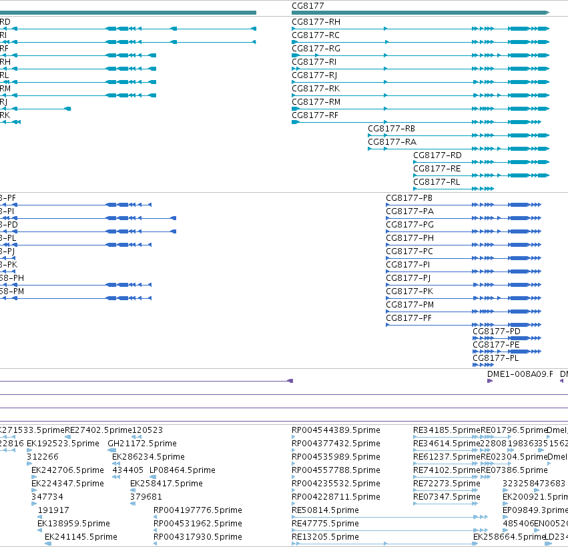This screenshot has height=547, width=568.
Task: Select the CG8177-PA protein label
Action: pyautogui.click(x=410, y=211)
